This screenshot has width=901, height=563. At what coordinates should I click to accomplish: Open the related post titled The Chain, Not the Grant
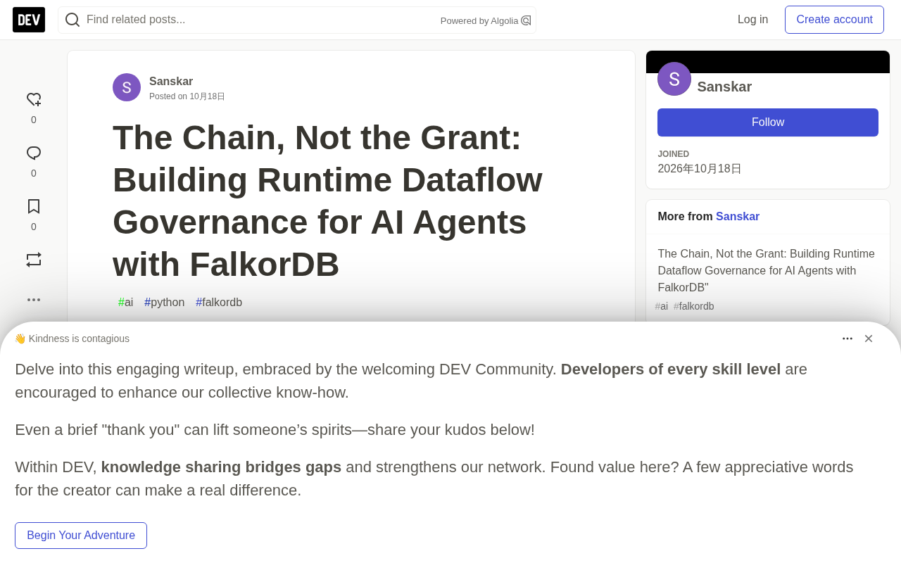[x=768, y=271]
